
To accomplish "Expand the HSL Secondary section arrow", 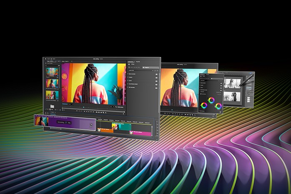I will (x=128, y=87).
